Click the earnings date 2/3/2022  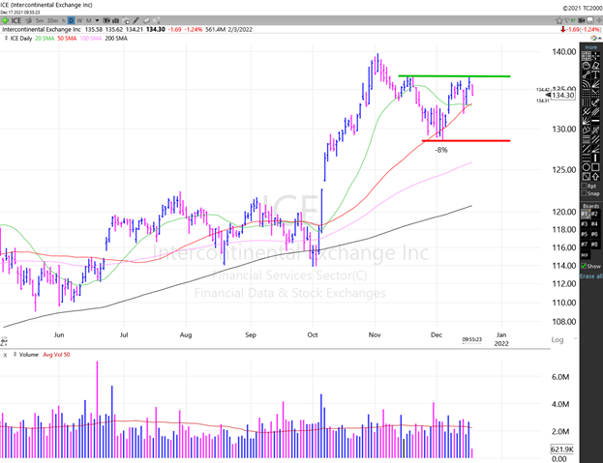click(240, 29)
